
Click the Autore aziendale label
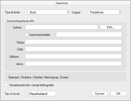coord(40,35)
